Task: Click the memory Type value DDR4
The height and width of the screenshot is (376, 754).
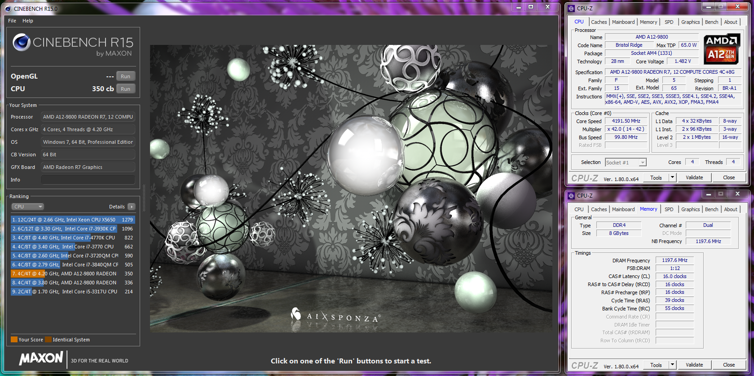Action: (x=619, y=226)
